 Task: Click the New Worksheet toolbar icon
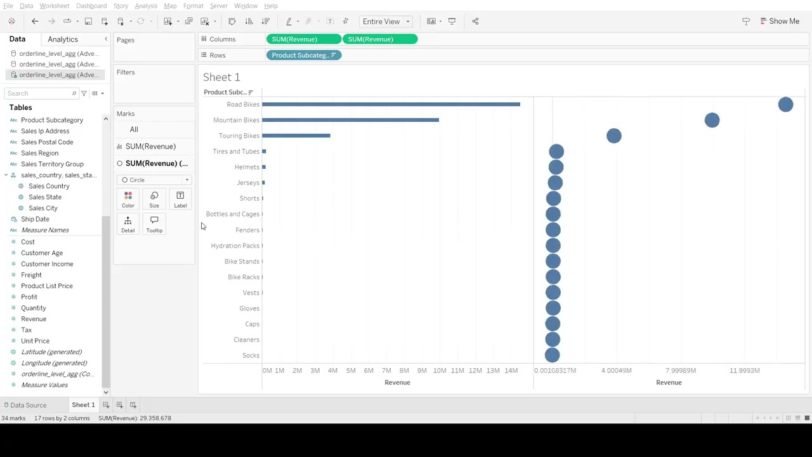click(x=167, y=22)
